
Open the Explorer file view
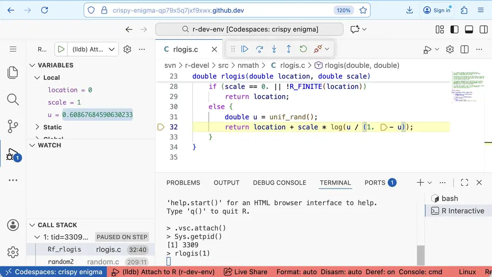click(x=13, y=73)
